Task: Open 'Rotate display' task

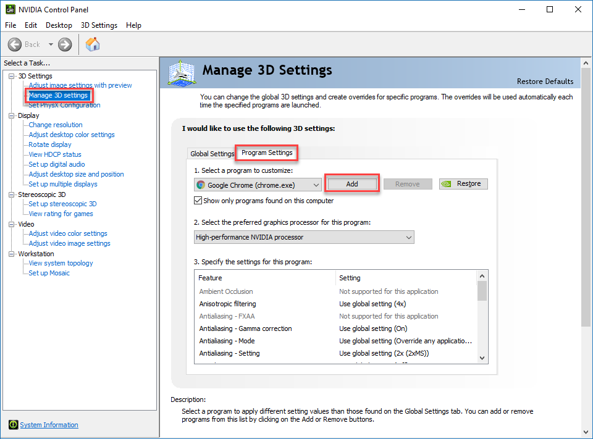Action: tap(50, 144)
